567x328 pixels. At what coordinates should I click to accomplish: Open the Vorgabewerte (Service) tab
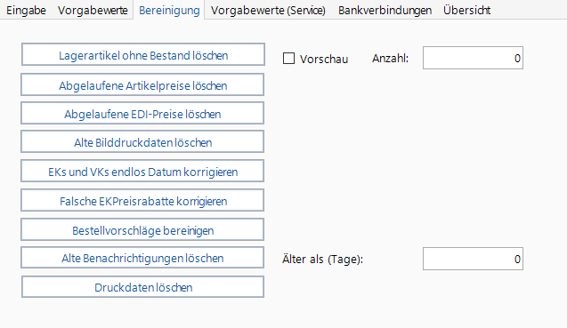tap(268, 10)
